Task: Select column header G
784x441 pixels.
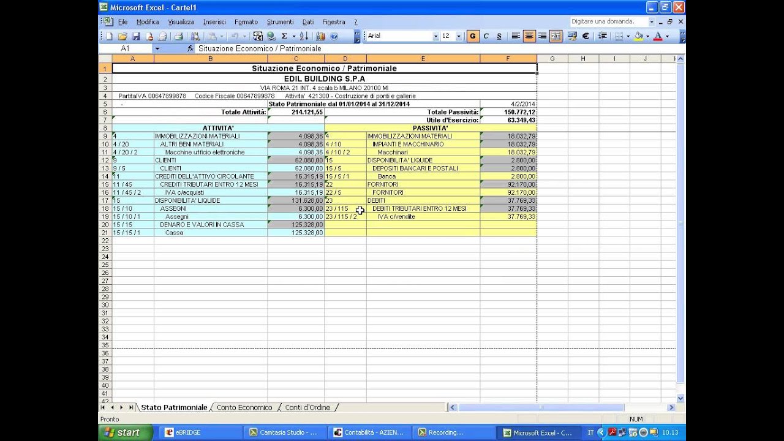Action: click(552, 59)
